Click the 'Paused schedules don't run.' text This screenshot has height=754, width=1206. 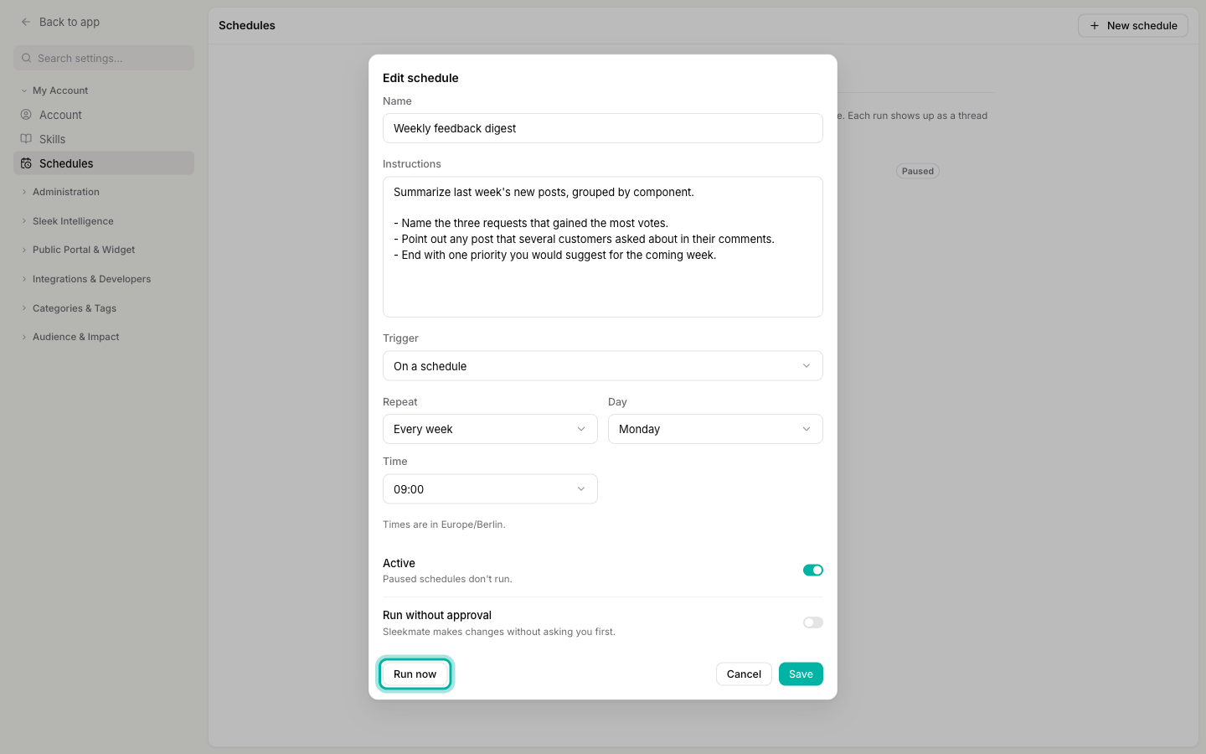point(447,579)
